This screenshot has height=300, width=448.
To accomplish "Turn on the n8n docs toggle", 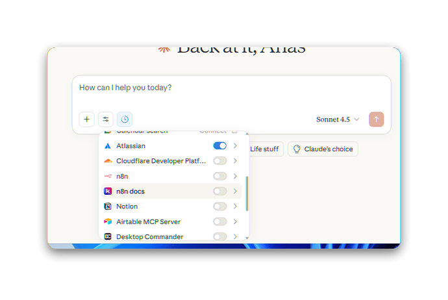I will click(x=219, y=191).
